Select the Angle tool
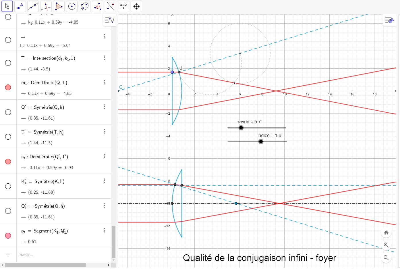Image resolution: width=400 pixels, height=269 pixels. click(98, 6)
